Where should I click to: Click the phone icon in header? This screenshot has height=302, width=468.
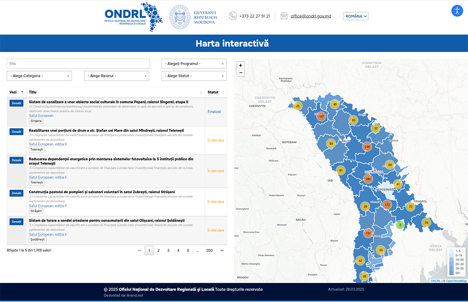(x=233, y=16)
